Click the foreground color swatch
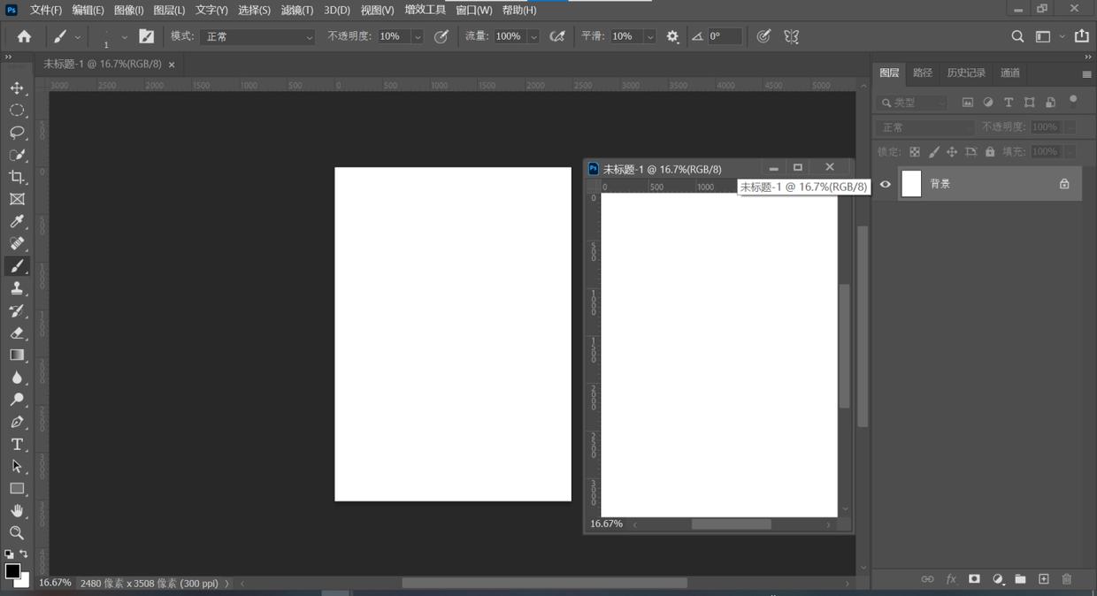The height and width of the screenshot is (596, 1097). click(x=12, y=571)
